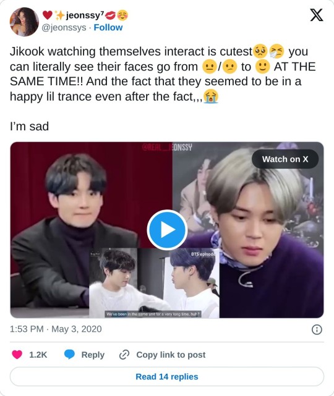The height and width of the screenshot is (396, 334).
Task: Click the inset BTS episode clip in video
Action: 154,283
